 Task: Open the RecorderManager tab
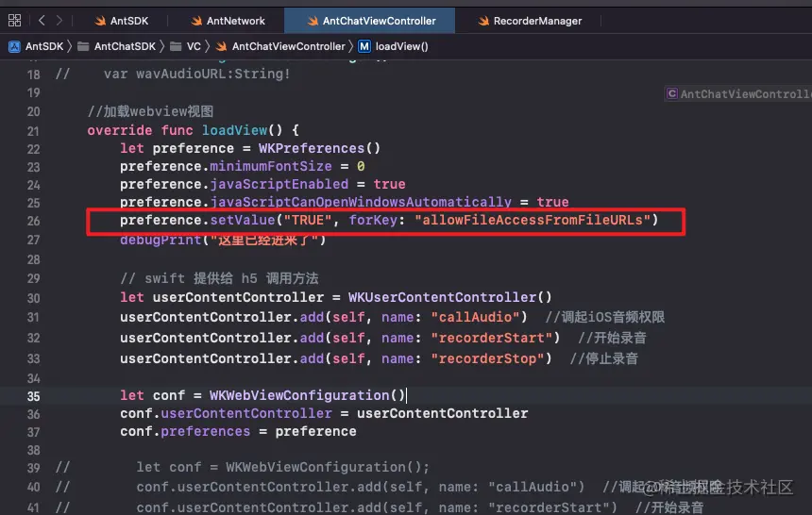coord(530,21)
